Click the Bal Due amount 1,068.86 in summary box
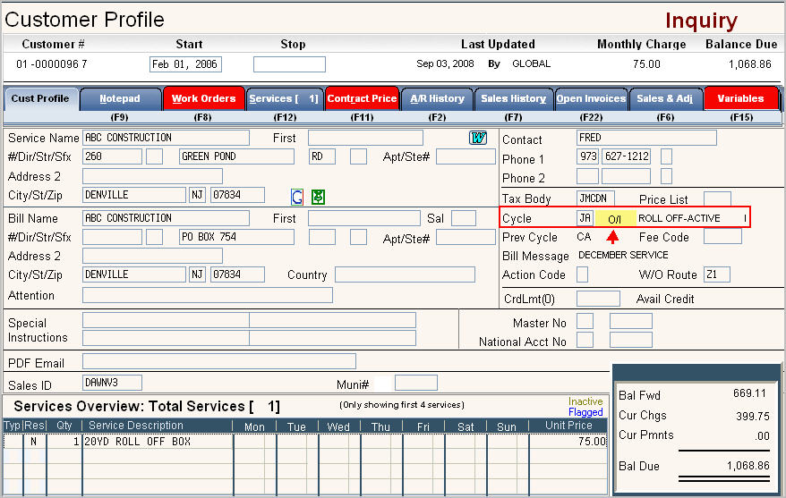786x498 pixels. pos(748,466)
